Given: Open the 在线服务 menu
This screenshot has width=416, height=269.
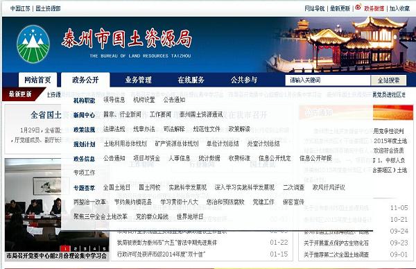Looking at the screenshot, I should pyautogui.click(x=191, y=80).
